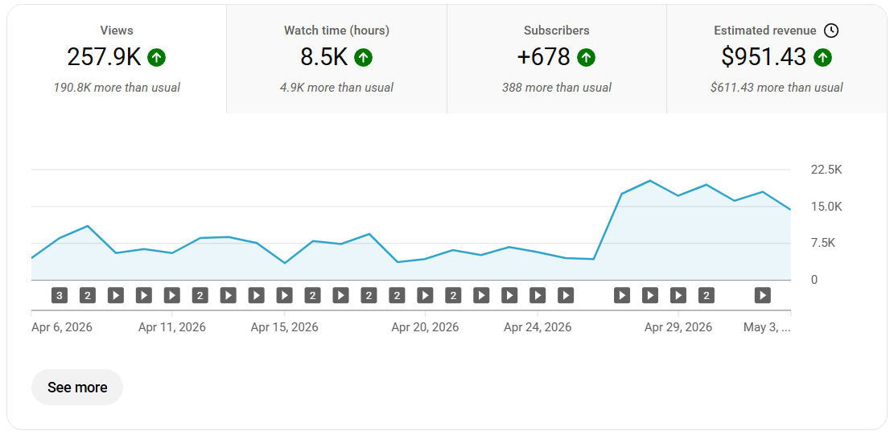This screenshot has width=890, height=439.
Task: Switch to the Subscribers tab
Action: click(557, 59)
